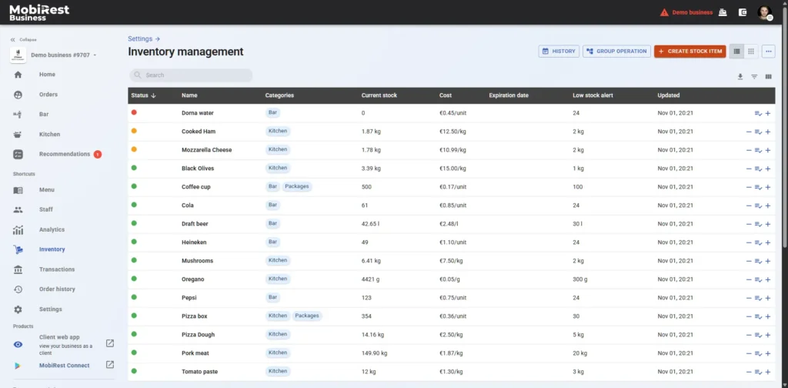Click the Group Operation button
This screenshot has width=788, height=388.
click(x=616, y=52)
